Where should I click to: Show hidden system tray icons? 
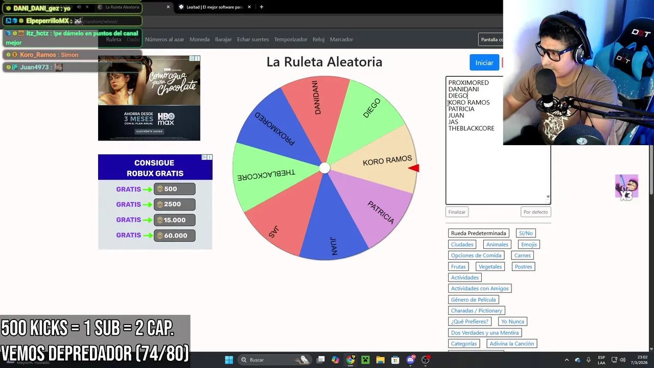click(566, 360)
